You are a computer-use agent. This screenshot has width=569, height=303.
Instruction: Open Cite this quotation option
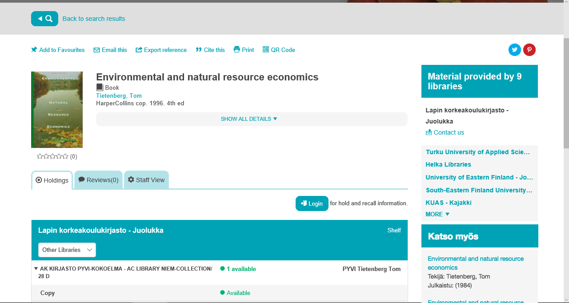pos(210,50)
